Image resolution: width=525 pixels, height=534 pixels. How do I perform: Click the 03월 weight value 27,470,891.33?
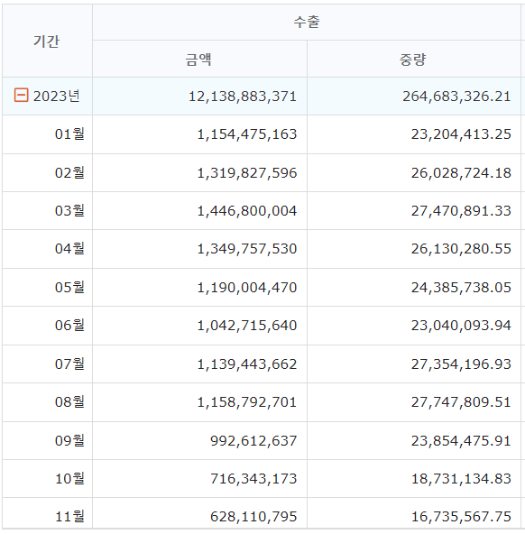(461, 211)
